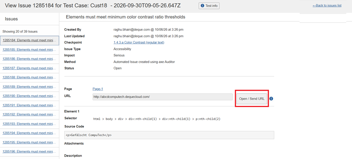
Task: Click the Element 1 label
Action: click(x=72, y=111)
